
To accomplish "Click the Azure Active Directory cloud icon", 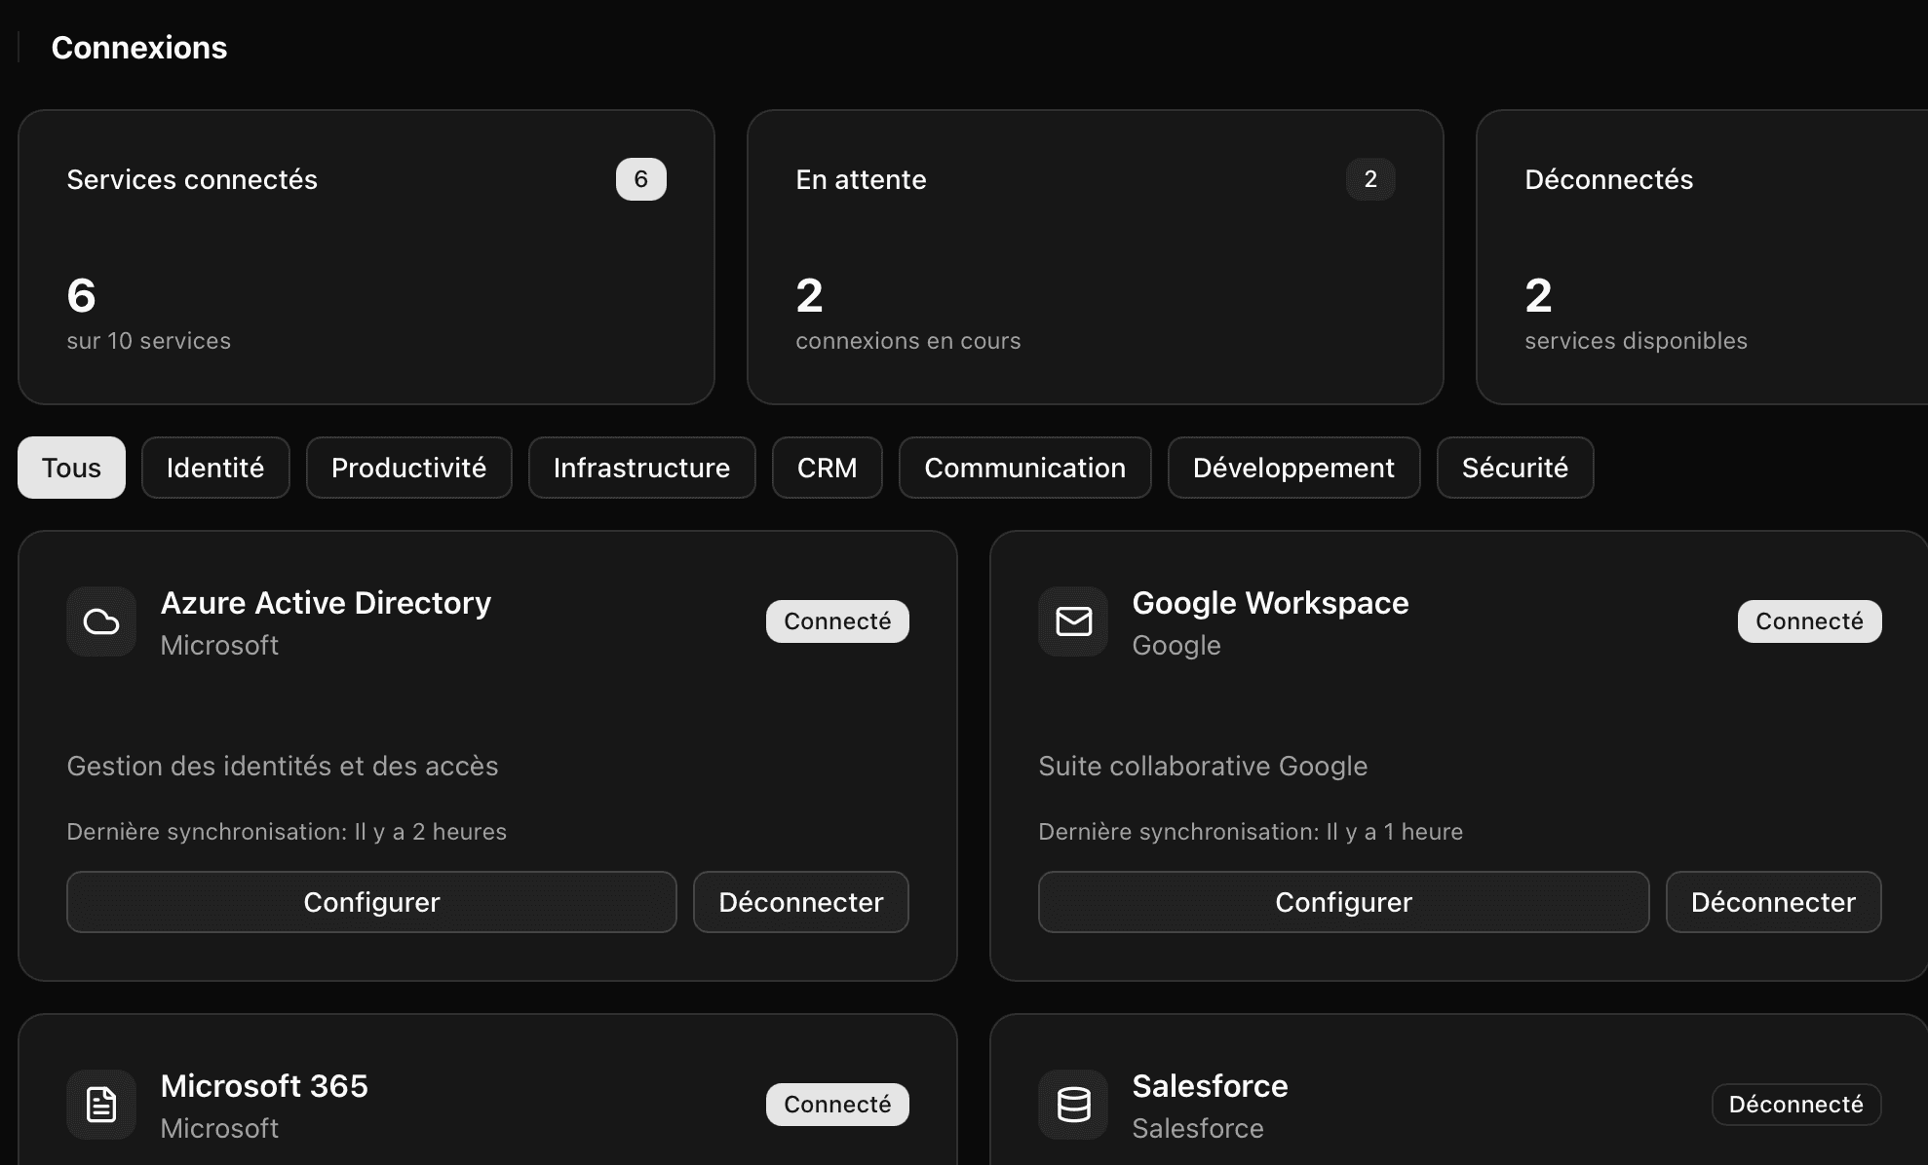I will tap(101, 621).
